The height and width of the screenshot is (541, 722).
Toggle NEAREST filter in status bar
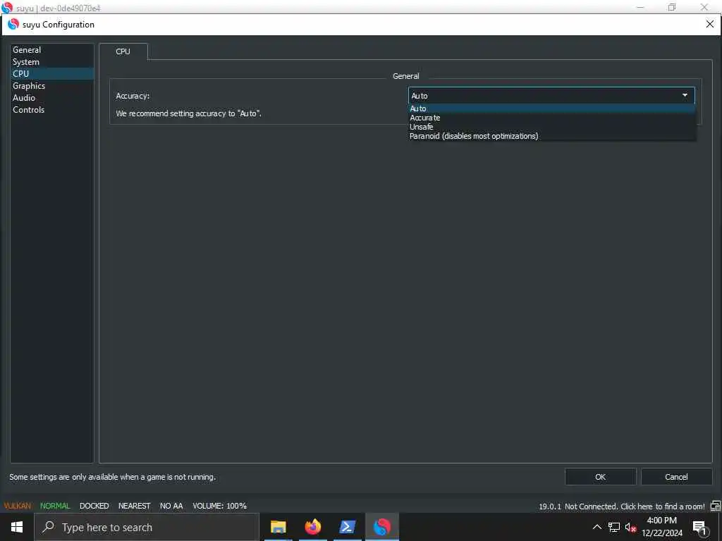click(135, 506)
